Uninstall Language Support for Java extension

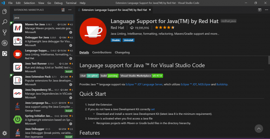tap(129, 40)
